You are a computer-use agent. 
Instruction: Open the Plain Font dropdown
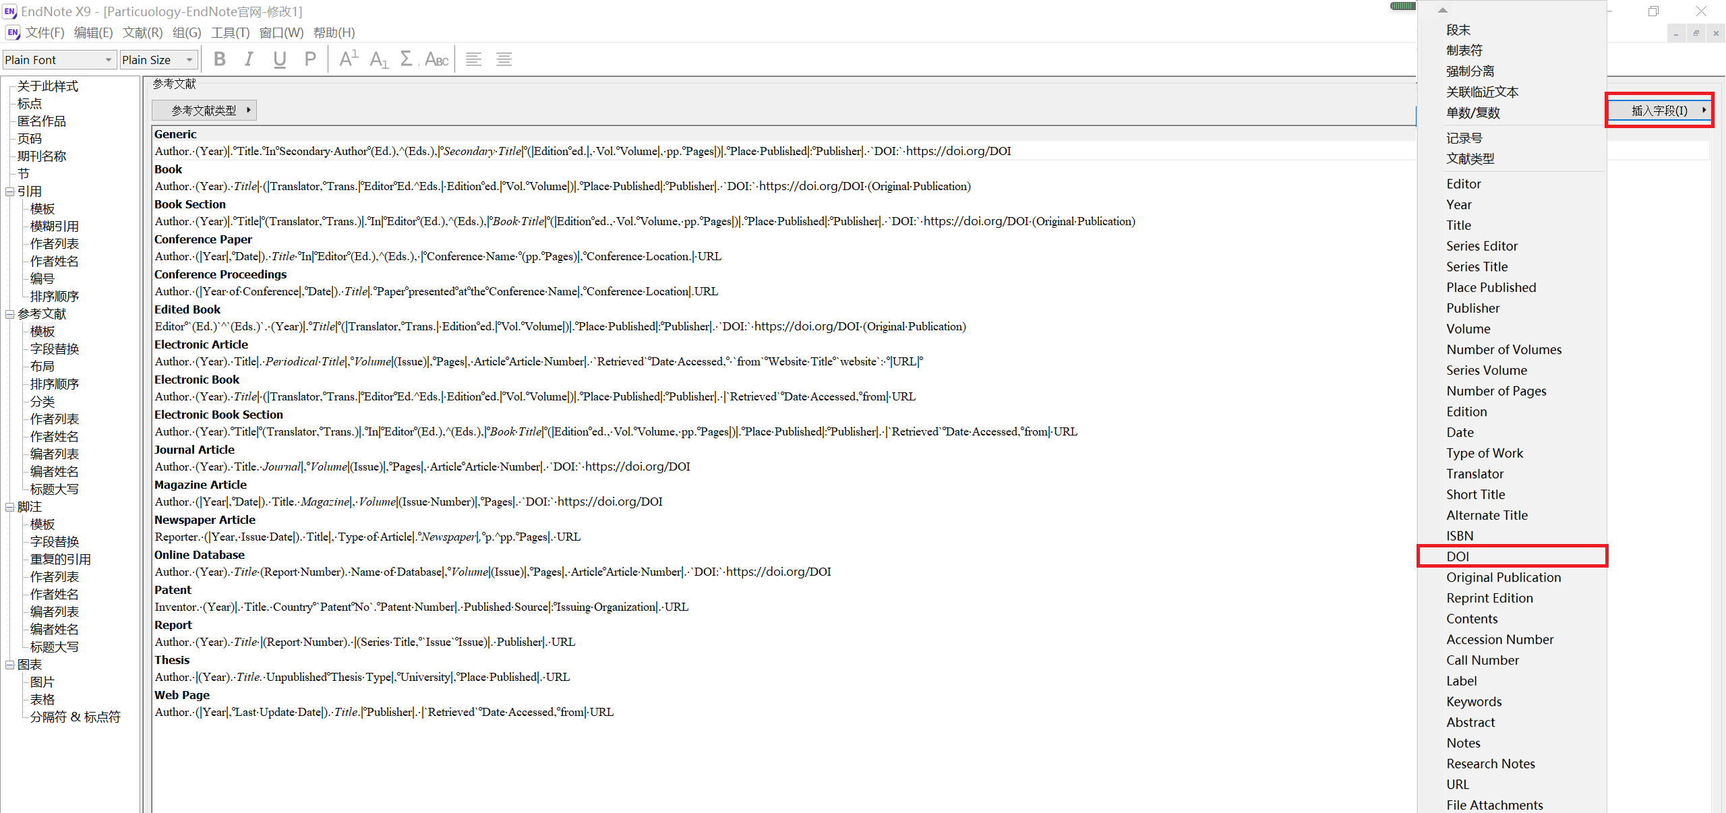(59, 60)
